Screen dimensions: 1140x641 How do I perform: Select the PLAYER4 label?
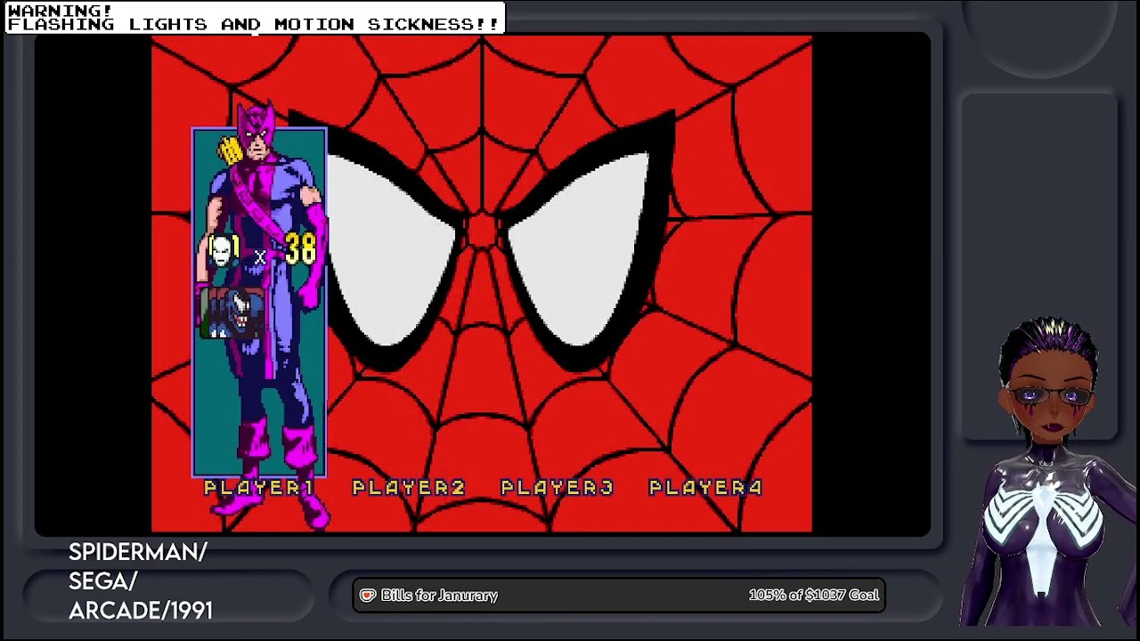tap(705, 487)
